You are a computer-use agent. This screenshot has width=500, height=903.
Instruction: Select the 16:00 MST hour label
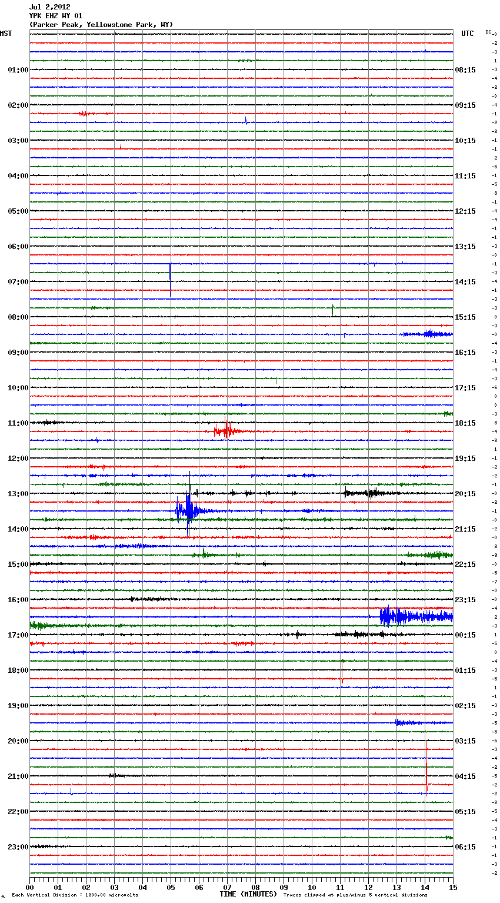[x=18, y=600]
